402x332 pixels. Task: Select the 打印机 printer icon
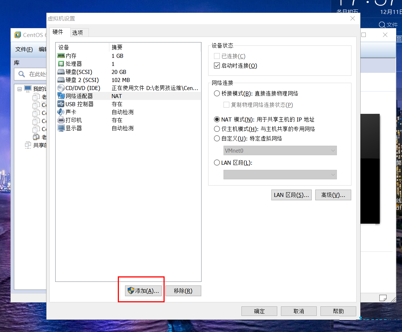coord(61,120)
